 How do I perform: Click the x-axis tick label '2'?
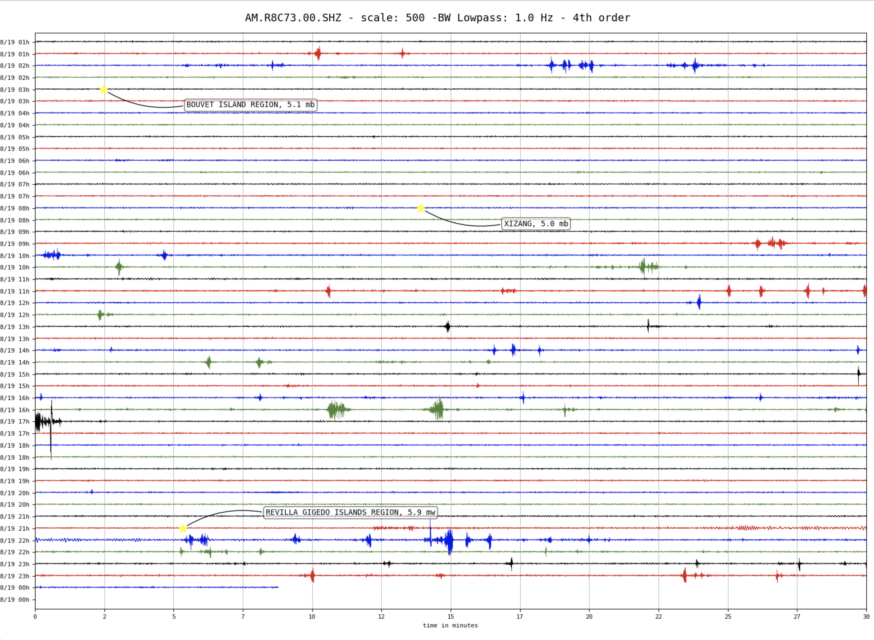click(105, 617)
